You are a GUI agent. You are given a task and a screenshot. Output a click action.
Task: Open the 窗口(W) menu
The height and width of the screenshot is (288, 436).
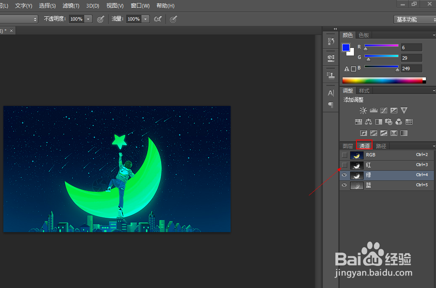tap(140, 5)
